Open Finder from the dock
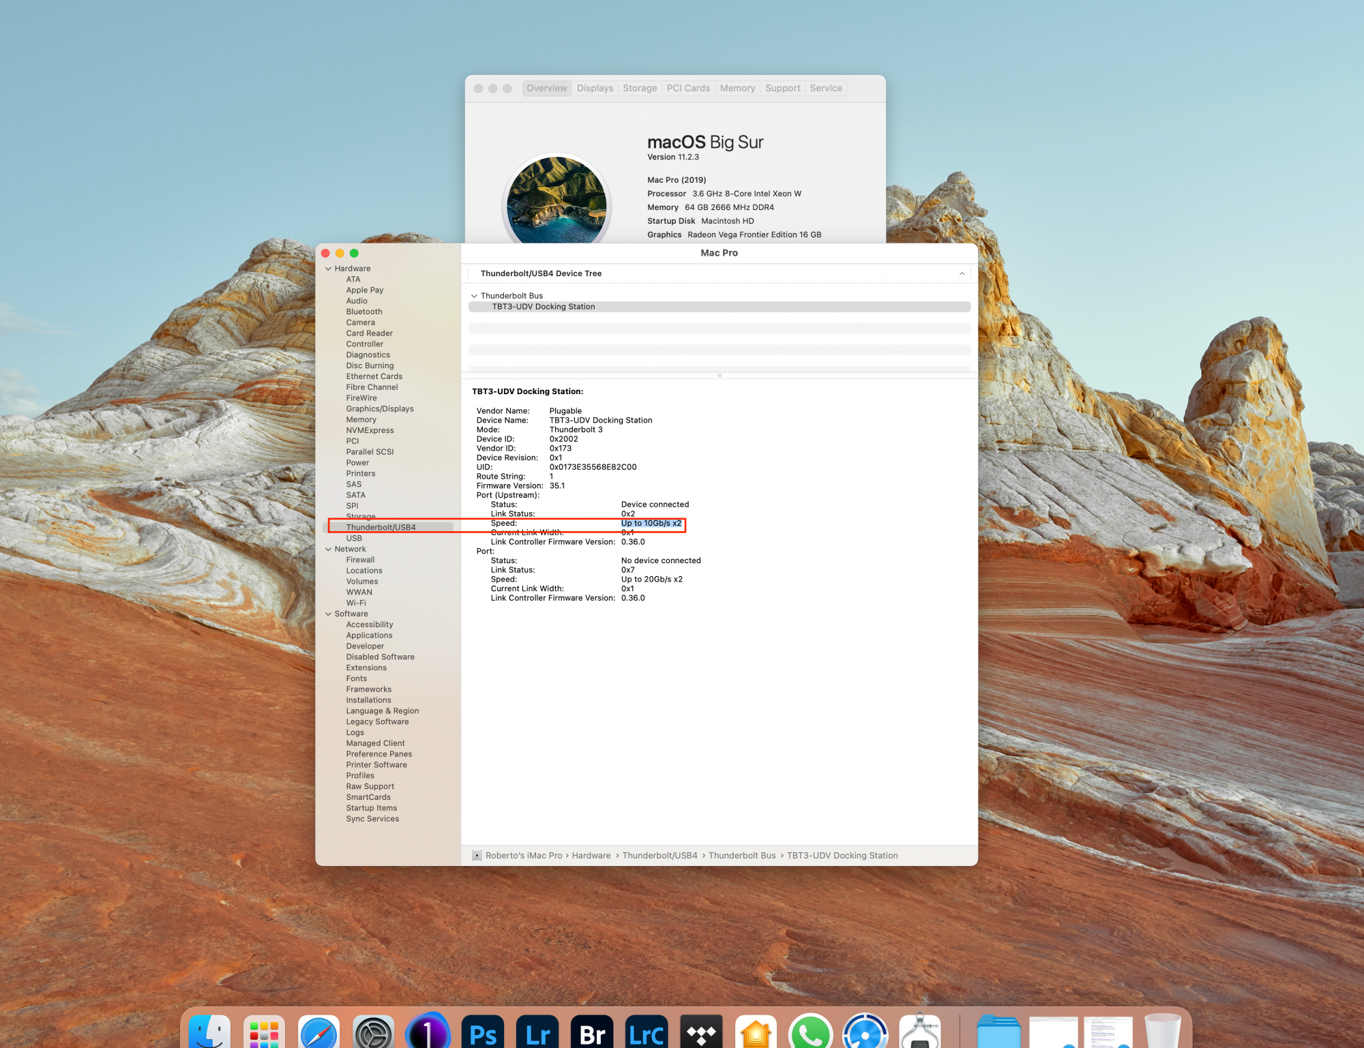The width and height of the screenshot is (1364, 1048). 209,1033
